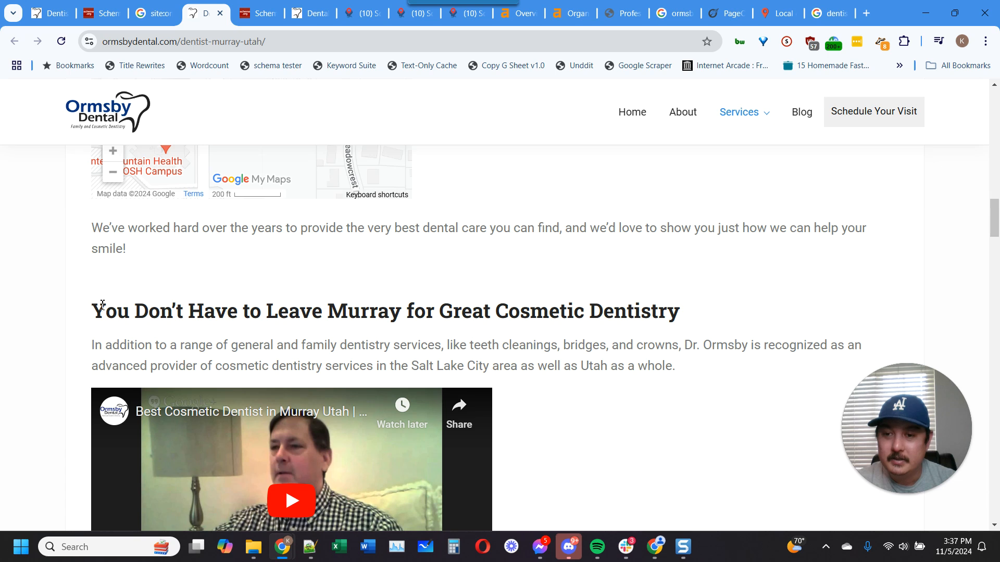The height and width of the screenshot is (562, 1000).
Task: Open site information icon in address bar
Action: pyautogui.click(x=90, y=42)
